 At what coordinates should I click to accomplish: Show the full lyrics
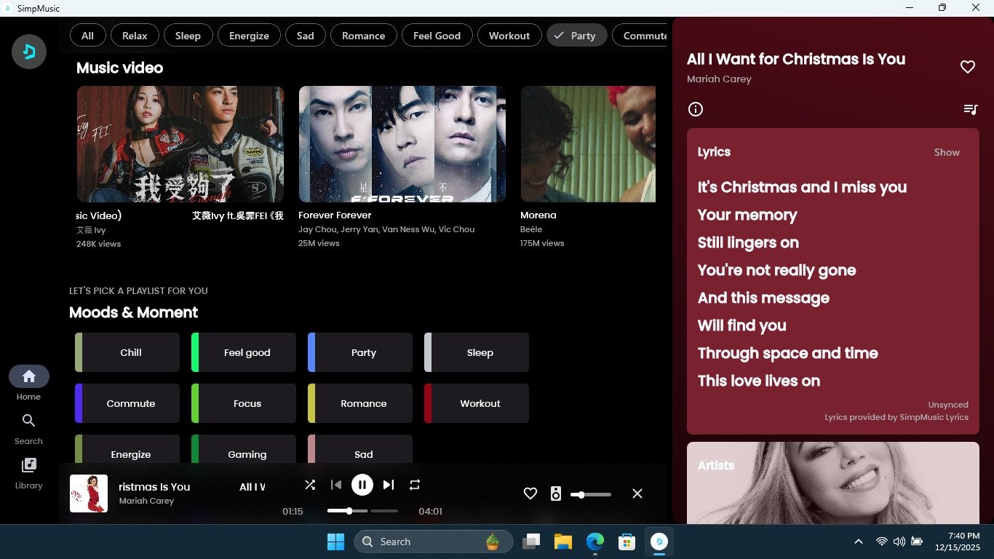(947, 152)
